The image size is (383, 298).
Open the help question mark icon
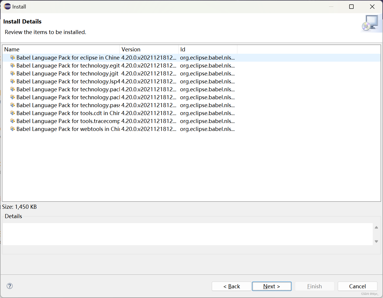pos(10,286)
